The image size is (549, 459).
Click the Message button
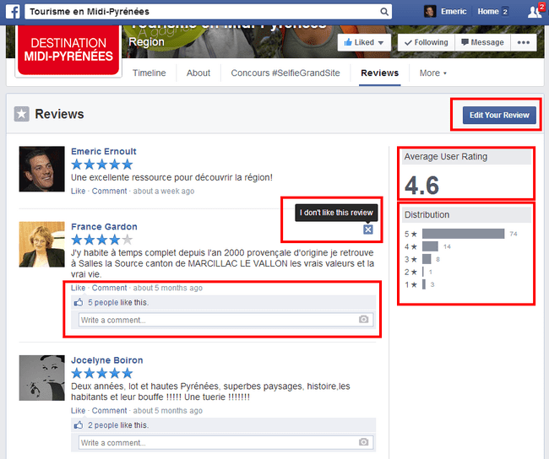pos(482,42)
